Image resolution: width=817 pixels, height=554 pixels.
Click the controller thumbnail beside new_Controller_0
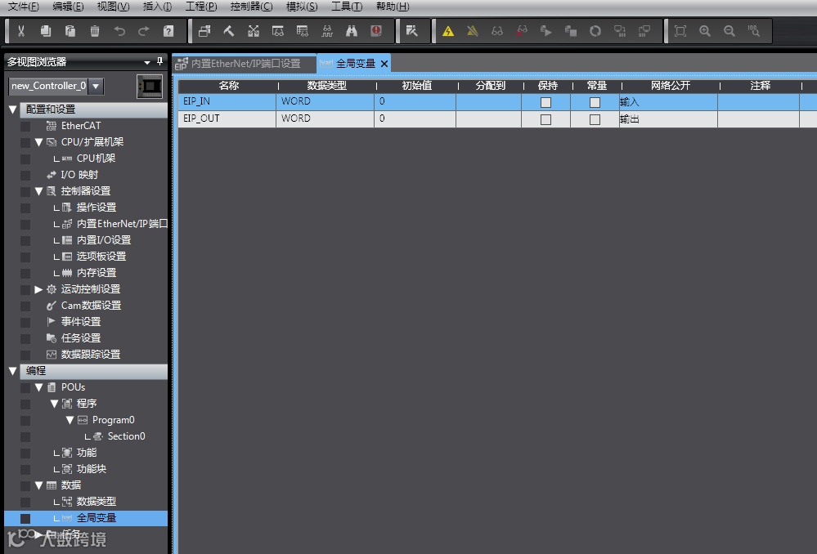[x=150, y=87]
